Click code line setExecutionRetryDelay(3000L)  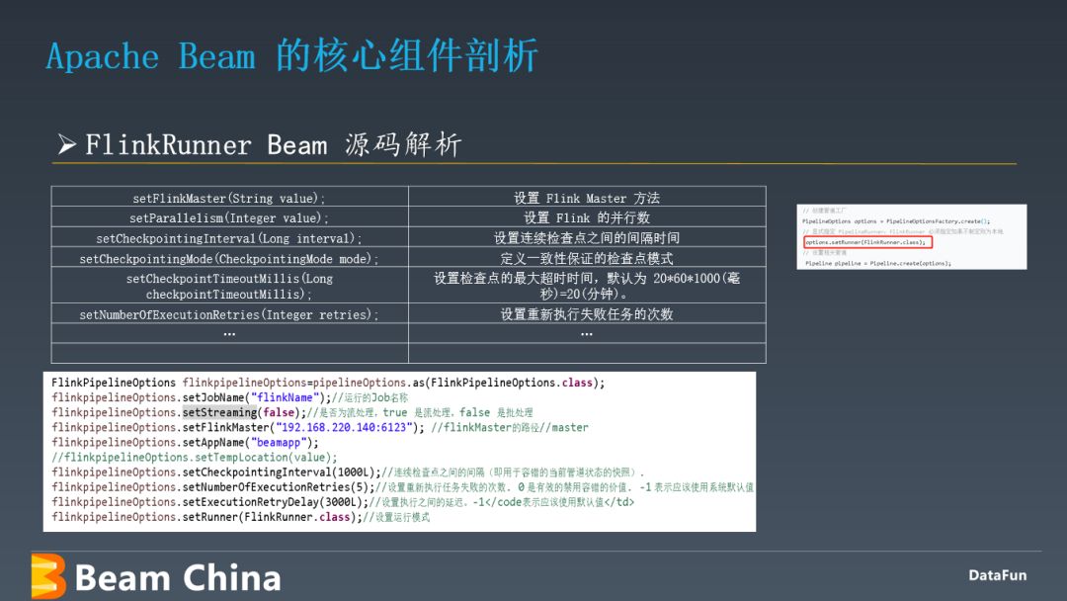pos(343,502)
